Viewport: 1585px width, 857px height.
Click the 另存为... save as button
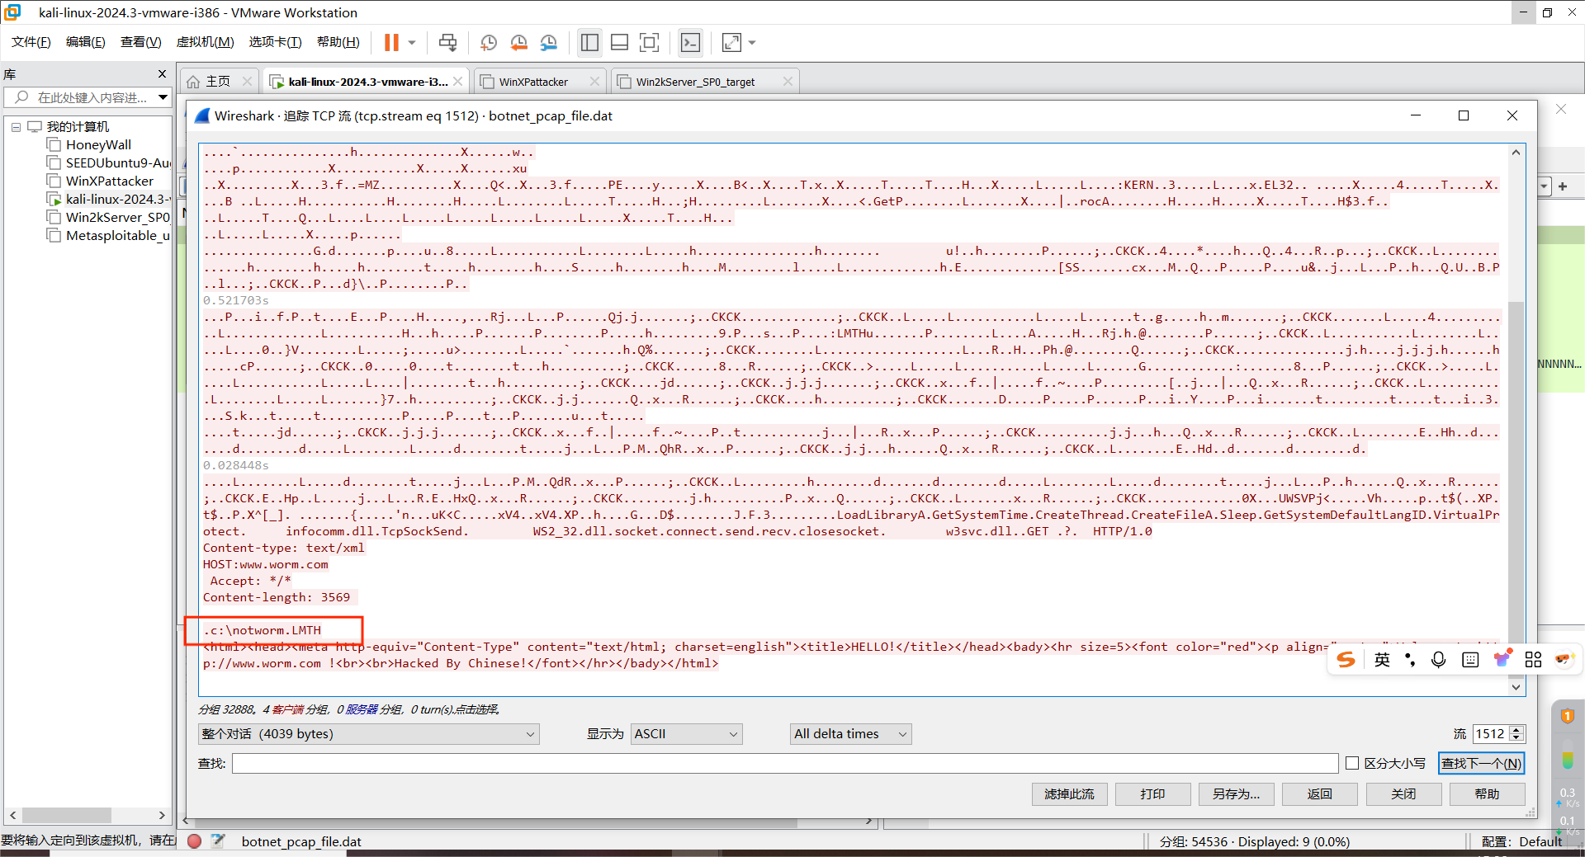pyautogui.click(x=1236, y=794)
